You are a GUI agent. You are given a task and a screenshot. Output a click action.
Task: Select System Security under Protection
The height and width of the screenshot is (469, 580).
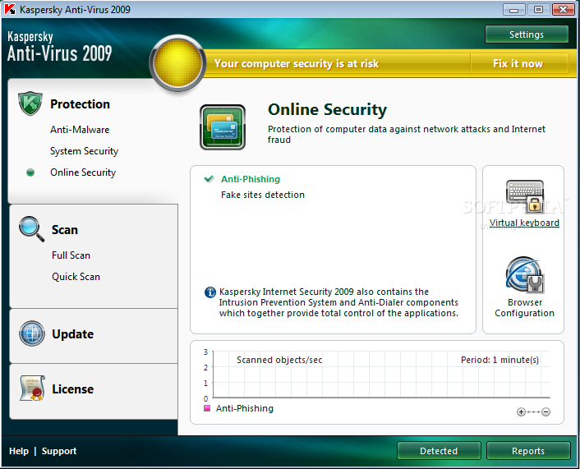(x=85, y=151)
